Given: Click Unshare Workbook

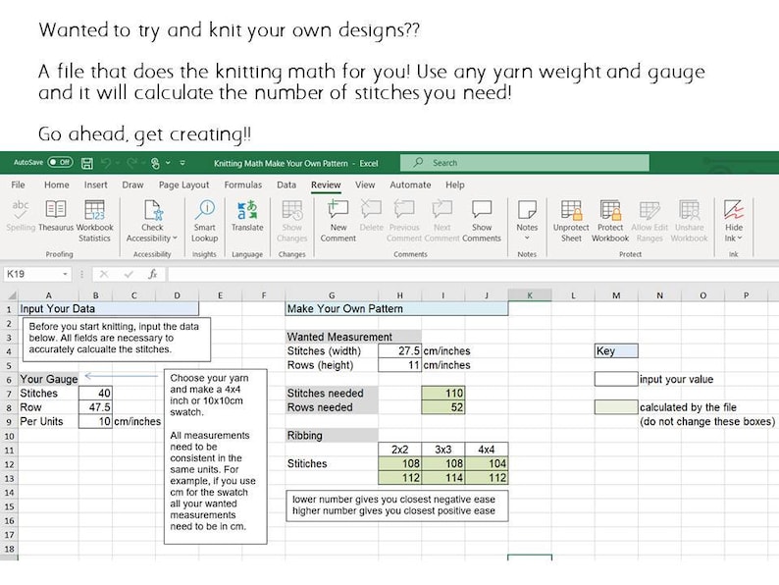Looking at the screenshot, I should 689,221.
